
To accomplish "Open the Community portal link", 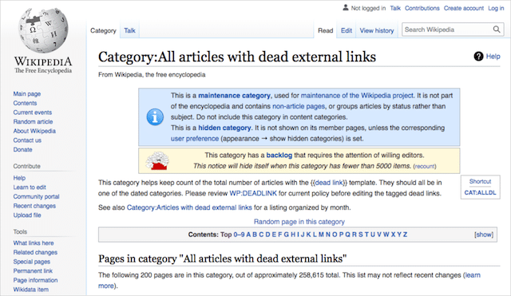I will click(x=36, y=197).
